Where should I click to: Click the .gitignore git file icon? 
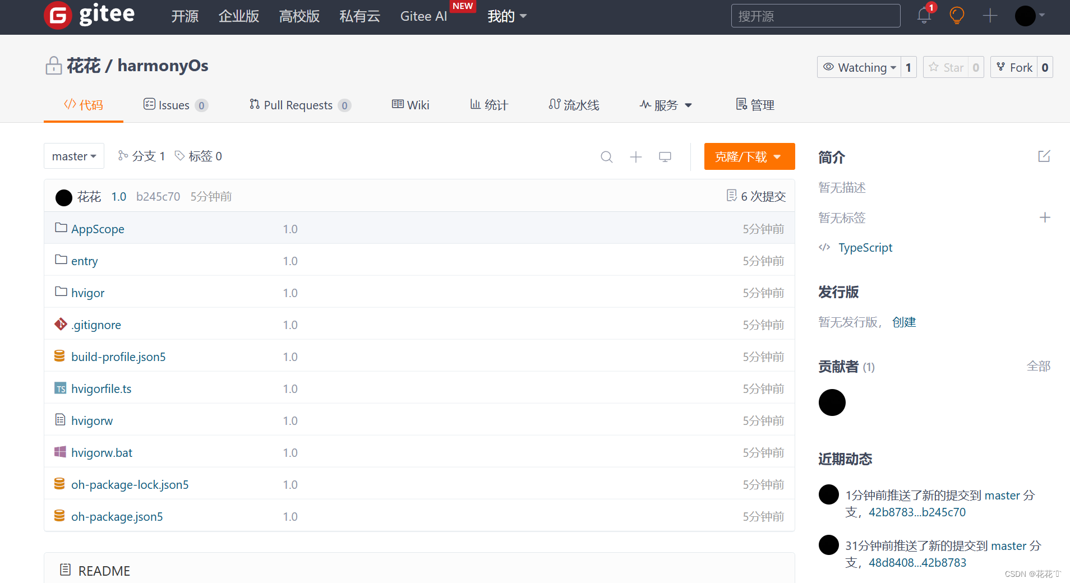click(61, 324)
